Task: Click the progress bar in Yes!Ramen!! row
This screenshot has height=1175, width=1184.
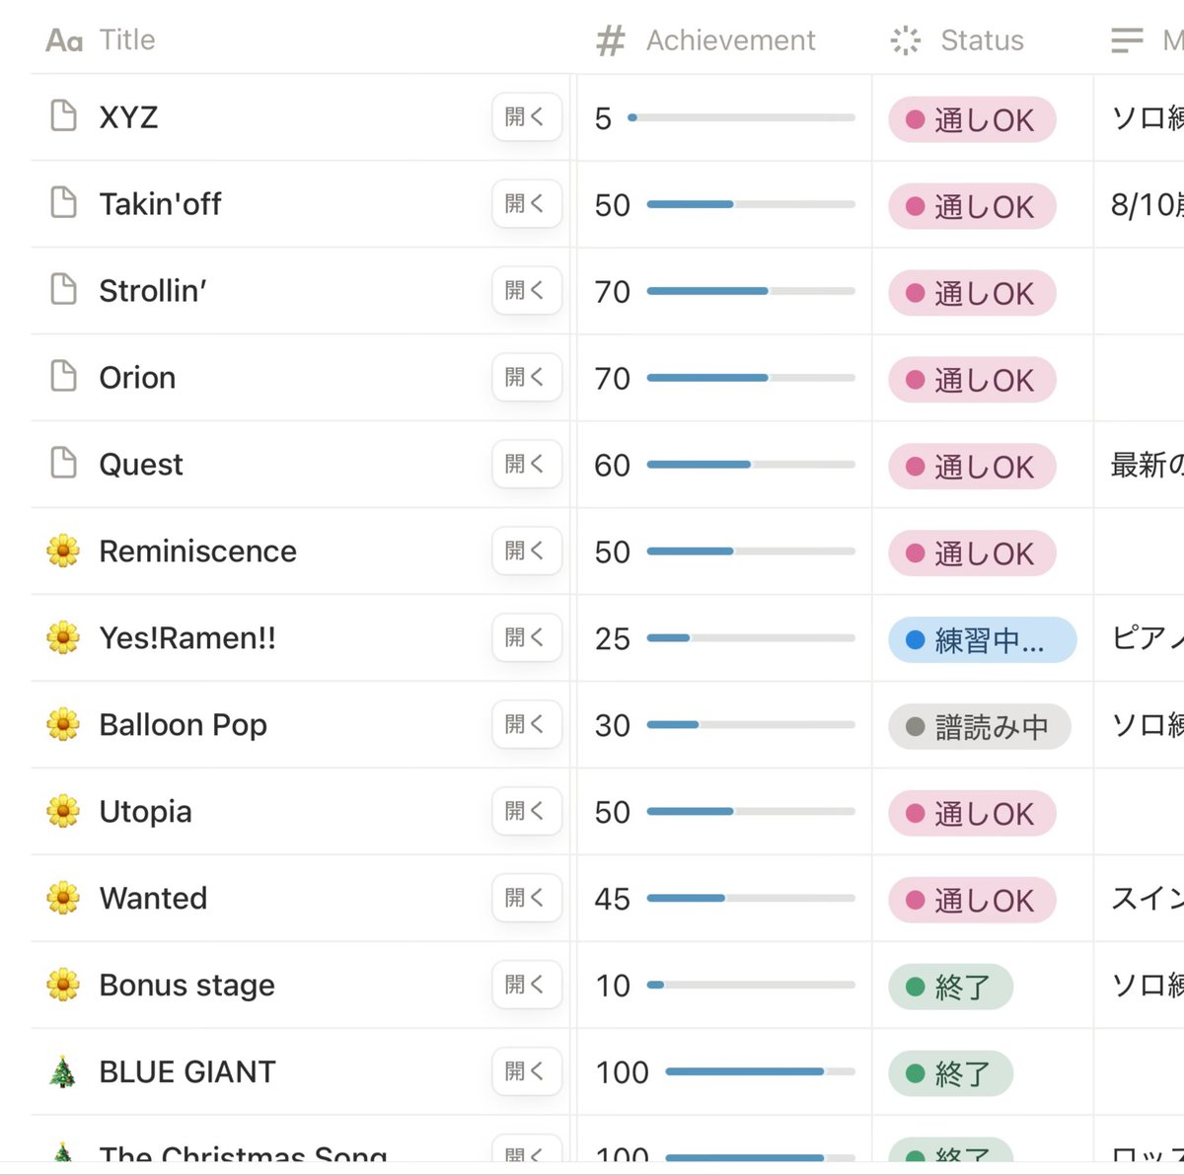Action: (751, 638)
